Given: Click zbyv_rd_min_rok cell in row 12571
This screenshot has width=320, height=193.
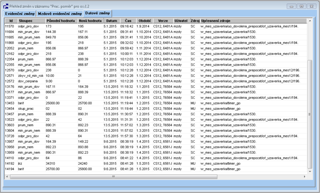Looking at the screenshot, I should 31,76.
